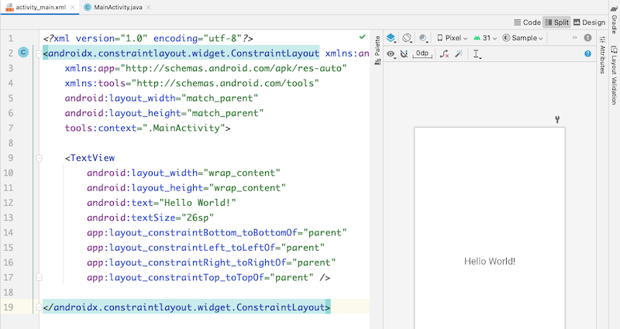
Task: Open the API 31 version dropdown
Action: pos(485,38)
